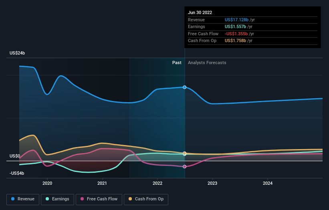Image resolution: width=329 pixels, height=210 pixels.
Task: Click the Earnings value US$1.557b in tooltip
Action: coord(235,26)
